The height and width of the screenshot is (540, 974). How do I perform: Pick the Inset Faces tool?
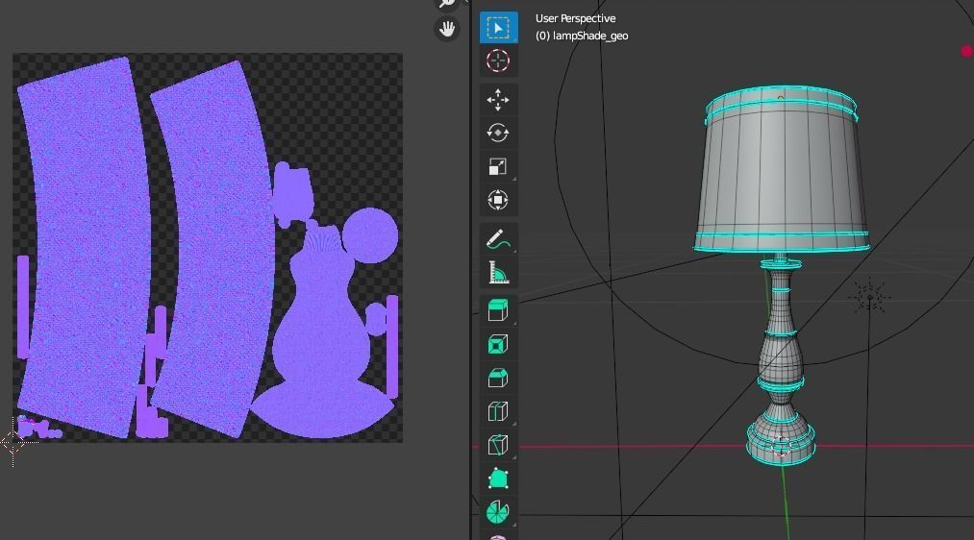pos(498,344)
